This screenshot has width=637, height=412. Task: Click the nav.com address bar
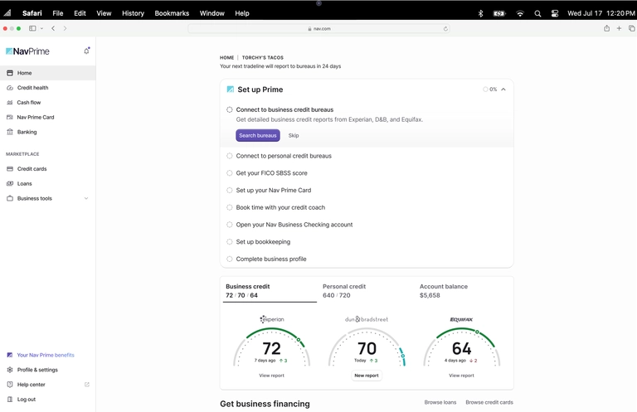pyautogui.click(x=318, y=29)
